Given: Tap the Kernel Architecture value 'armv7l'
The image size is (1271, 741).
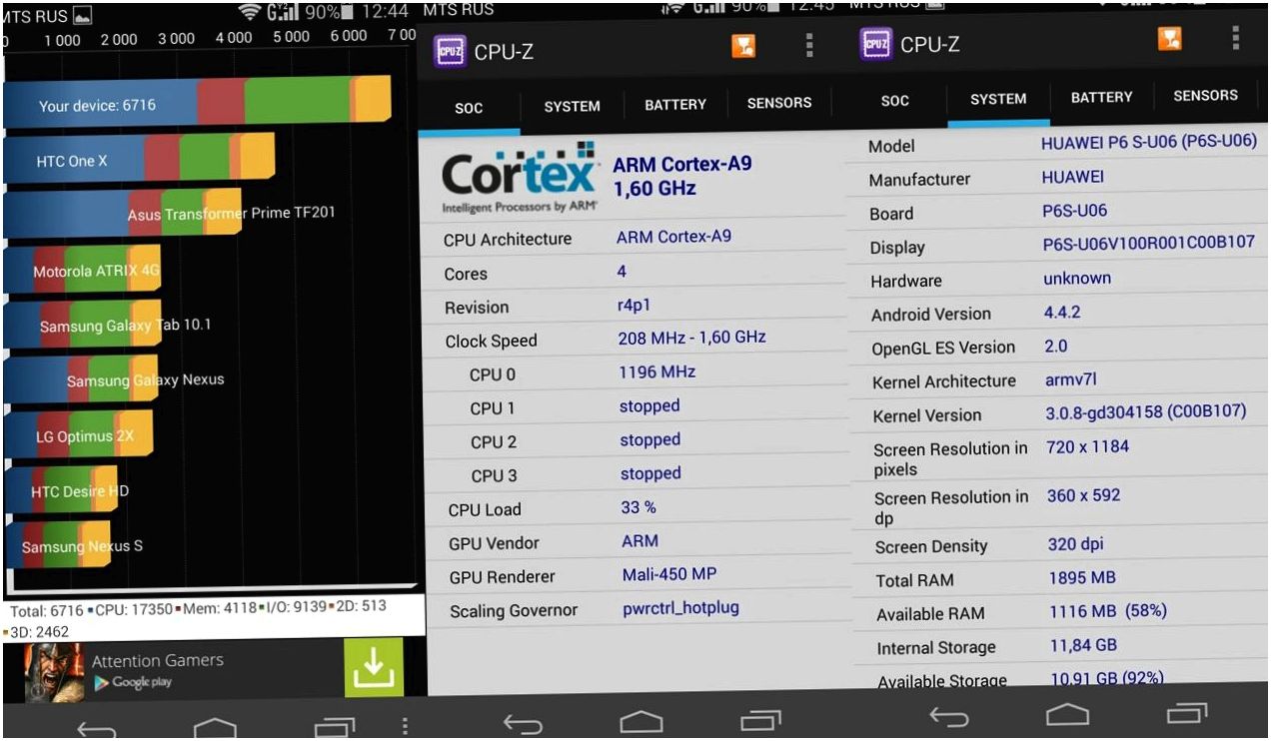Looking at the screenshot, I should [1071, 379].
